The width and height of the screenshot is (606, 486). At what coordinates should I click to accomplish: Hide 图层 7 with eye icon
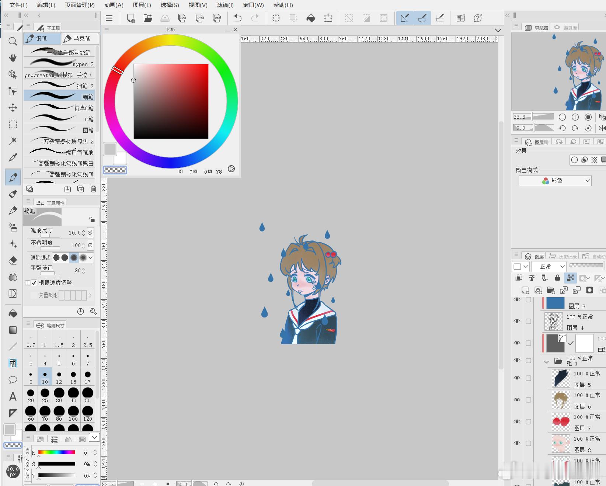[517, 421]
